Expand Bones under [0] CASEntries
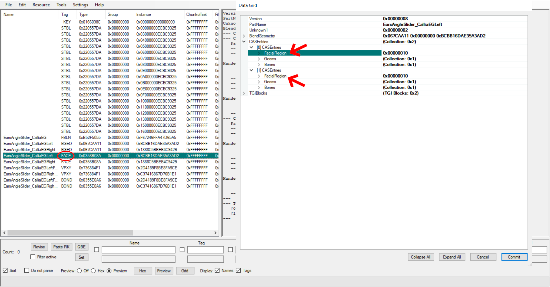The image size is (550, 287). [259, 65]
